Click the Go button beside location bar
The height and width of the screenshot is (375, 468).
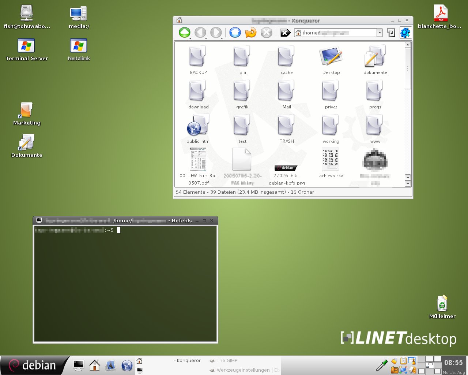pos(391,33)
